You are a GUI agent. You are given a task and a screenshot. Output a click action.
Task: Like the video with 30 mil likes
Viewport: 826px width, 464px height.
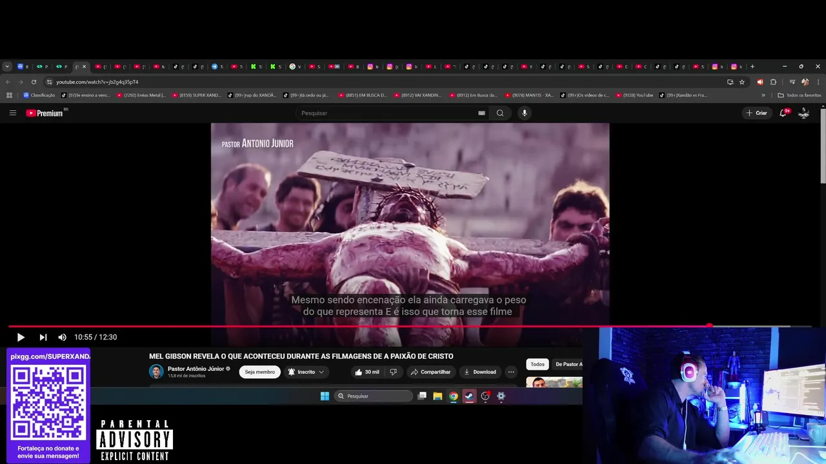pos(367,372)
